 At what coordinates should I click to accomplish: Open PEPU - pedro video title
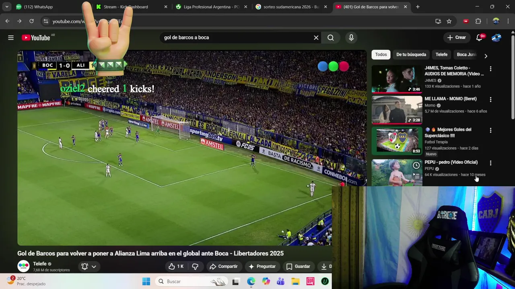tap(451, 162)
